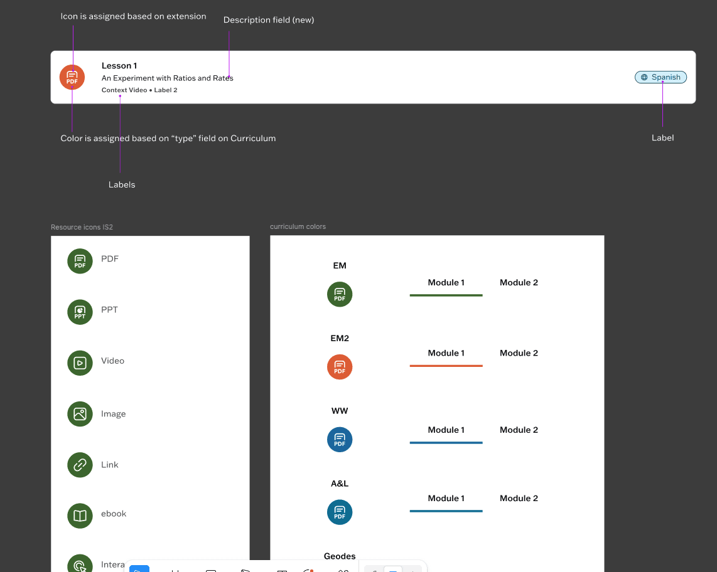The height and width of the screenshot is (572, 717).
Task: Click the 'PDF' label in Resource icons
Action: pos(110,259)
